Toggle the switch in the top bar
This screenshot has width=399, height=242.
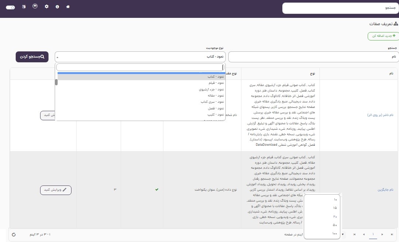coord(10,7)
